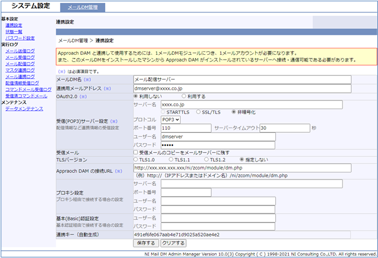Select OAuth2.0 利用する radio button
Screen dimensions: 378x258
(184, 96)
